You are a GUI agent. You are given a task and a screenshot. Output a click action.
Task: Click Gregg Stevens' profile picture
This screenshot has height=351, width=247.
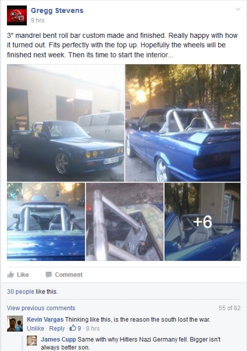click(17, 15)
